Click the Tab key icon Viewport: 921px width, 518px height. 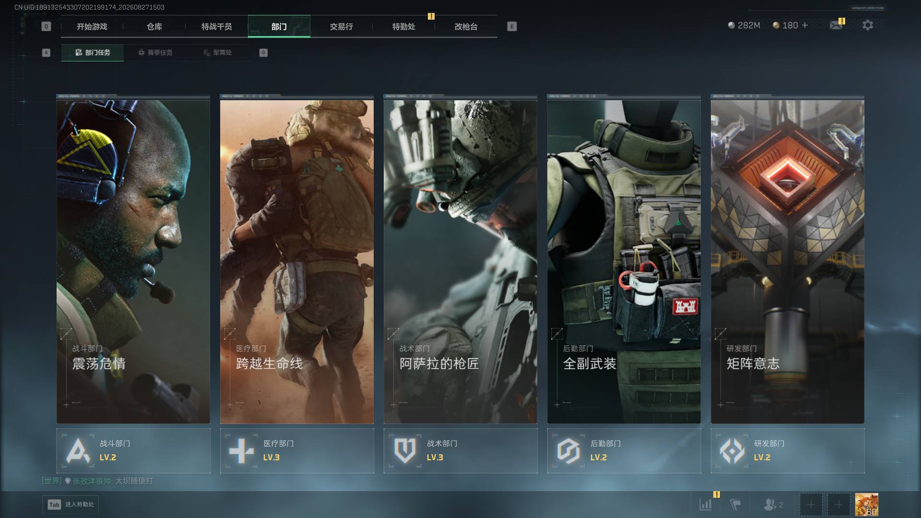click(54, 505)
